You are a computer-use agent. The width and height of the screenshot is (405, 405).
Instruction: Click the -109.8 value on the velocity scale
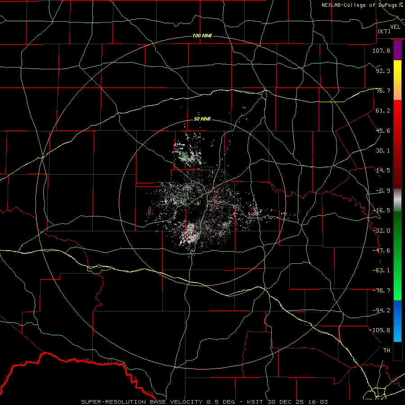(x=379, y=330)
